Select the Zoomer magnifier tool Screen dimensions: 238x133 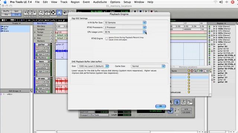pos(41,12)
